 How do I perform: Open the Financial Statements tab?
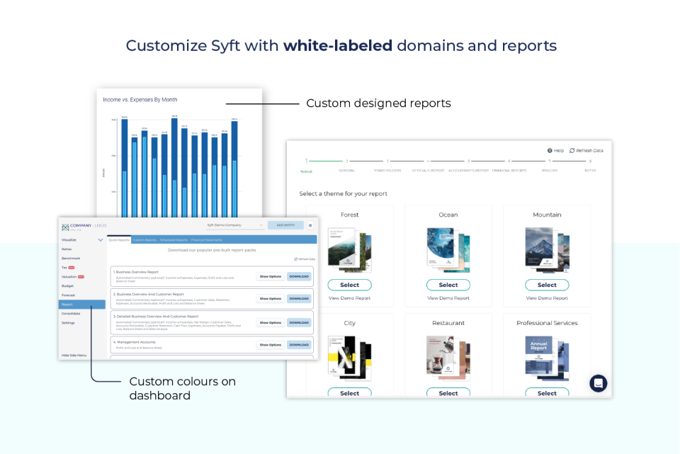tap(207, 239)
